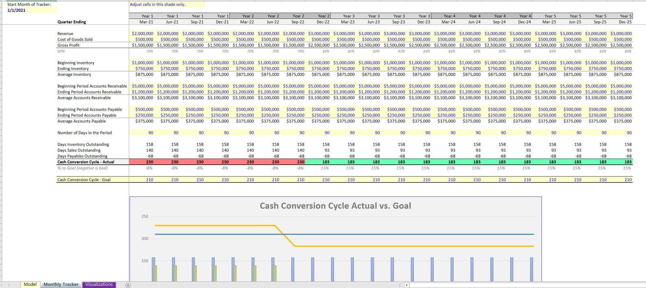
Task: Select Dec-22 Revenue cell $3,000,000
Action: 319,34
